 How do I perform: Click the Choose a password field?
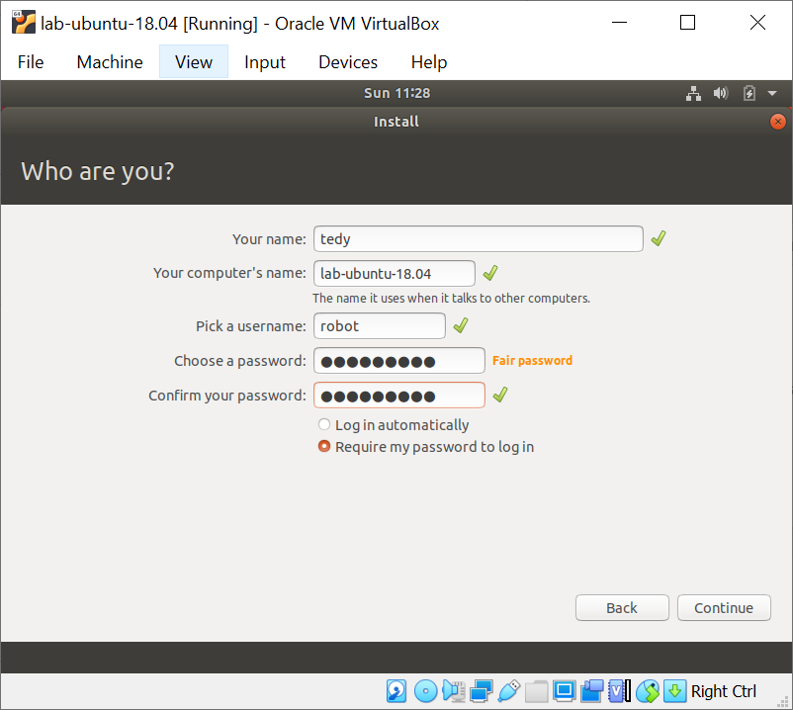click(399, 361)
